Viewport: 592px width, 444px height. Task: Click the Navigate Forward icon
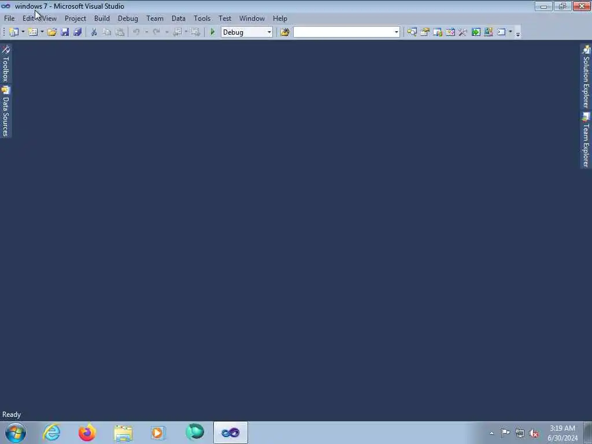click(x=195, y=32)
